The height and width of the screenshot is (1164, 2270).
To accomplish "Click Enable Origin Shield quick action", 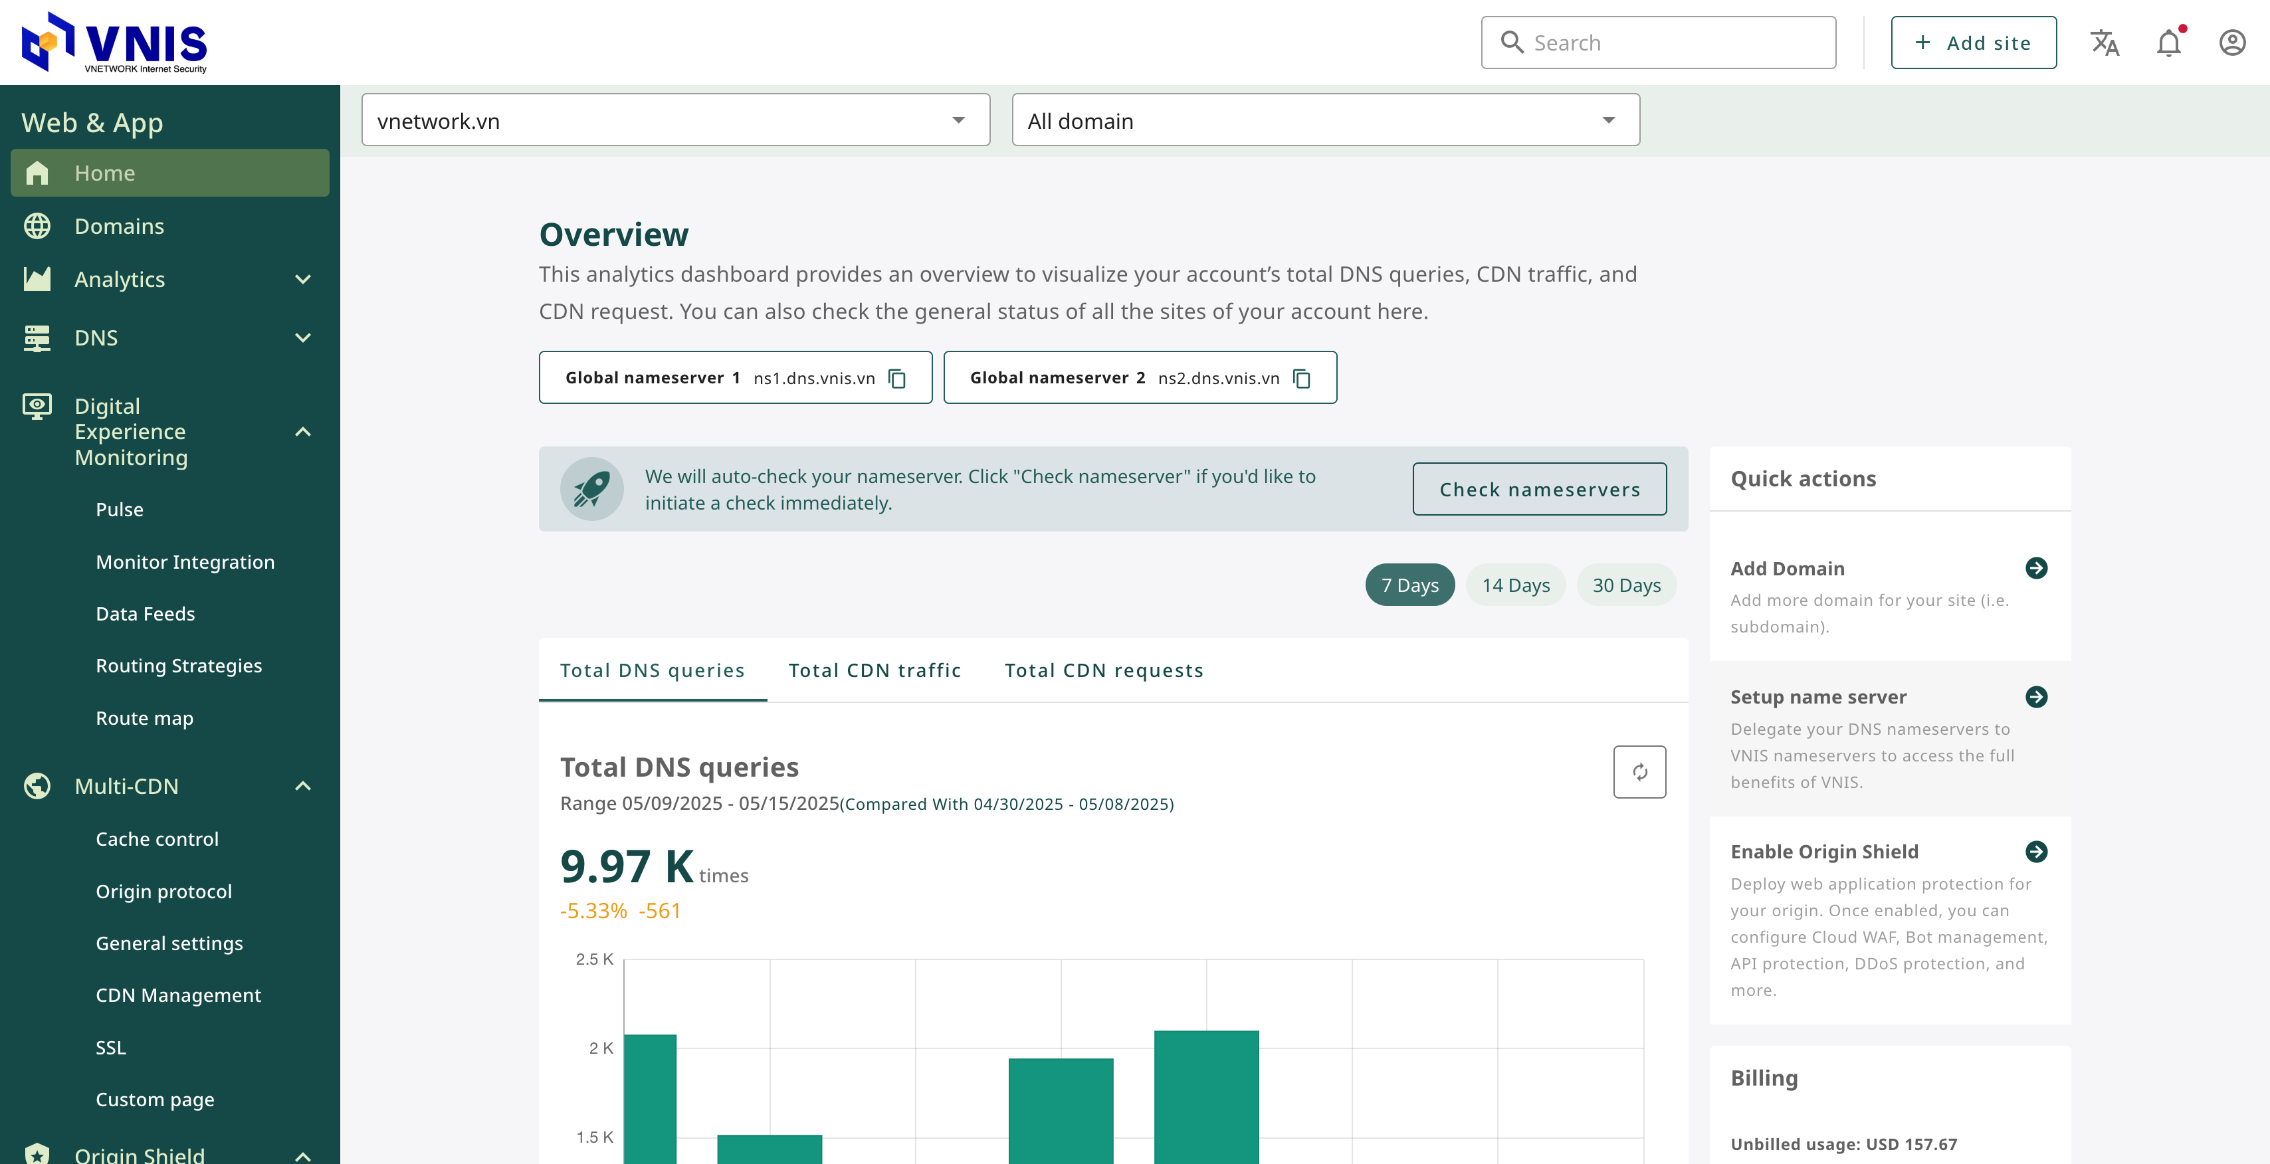I will [x=1889, y=920].
